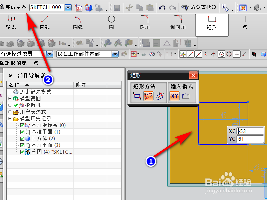Click the Paste clipboard icon

pyautogui.click(x=150, y=7)
